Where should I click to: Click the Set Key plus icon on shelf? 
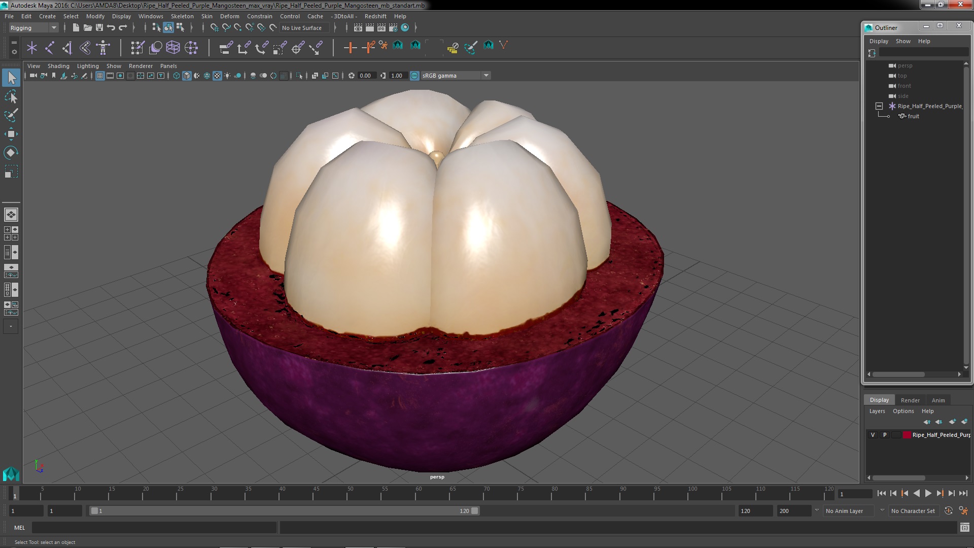pyautogui.click(x=350, y=48)
